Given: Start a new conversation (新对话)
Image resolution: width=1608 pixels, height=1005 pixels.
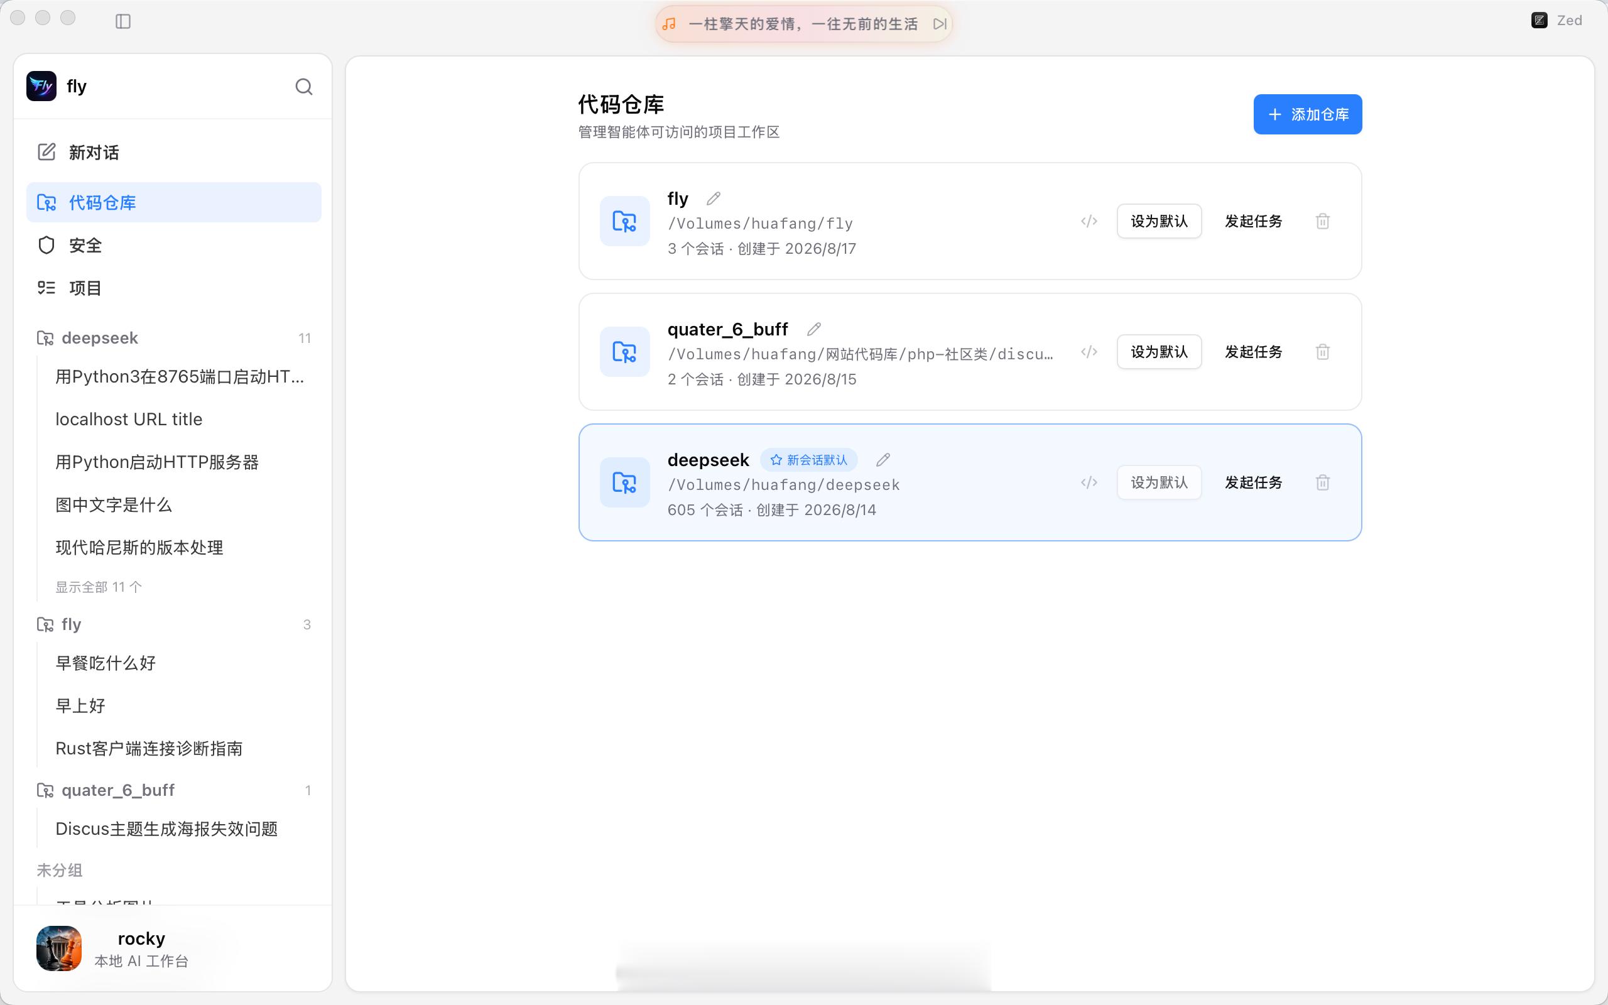Looking at the screenshot, I should [173, 152].
